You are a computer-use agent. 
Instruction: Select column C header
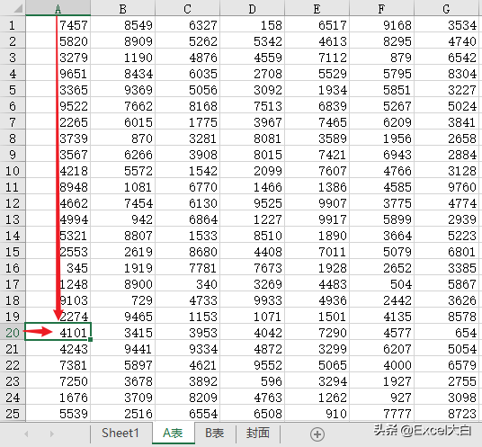coord(188,8)
